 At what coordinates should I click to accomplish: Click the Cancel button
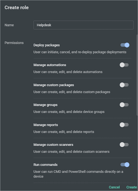pyautogui.click(x=114, y=187)
